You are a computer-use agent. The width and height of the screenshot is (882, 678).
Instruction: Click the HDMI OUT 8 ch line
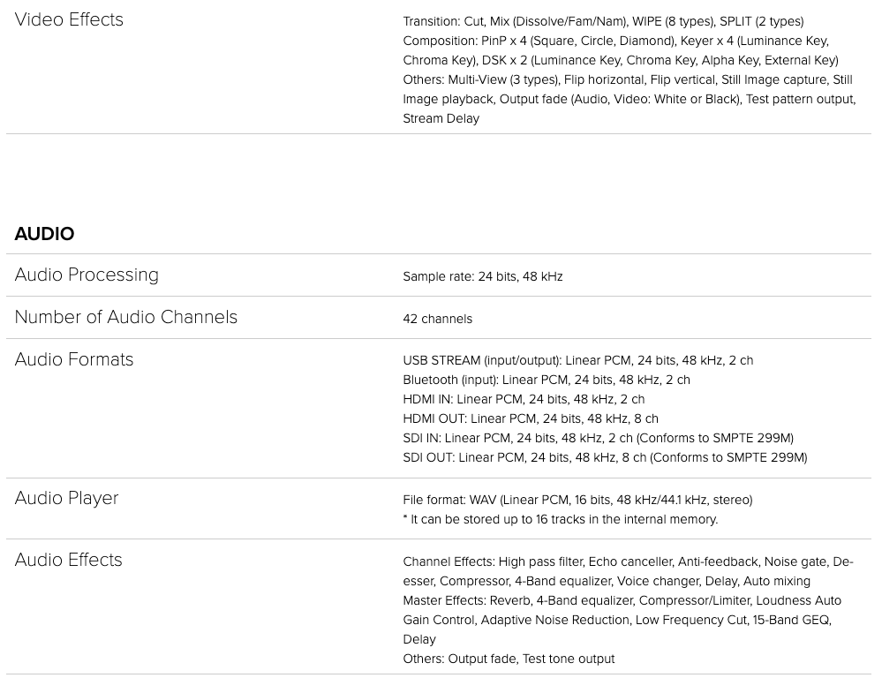pyautogui.click(x=531, y=418)
